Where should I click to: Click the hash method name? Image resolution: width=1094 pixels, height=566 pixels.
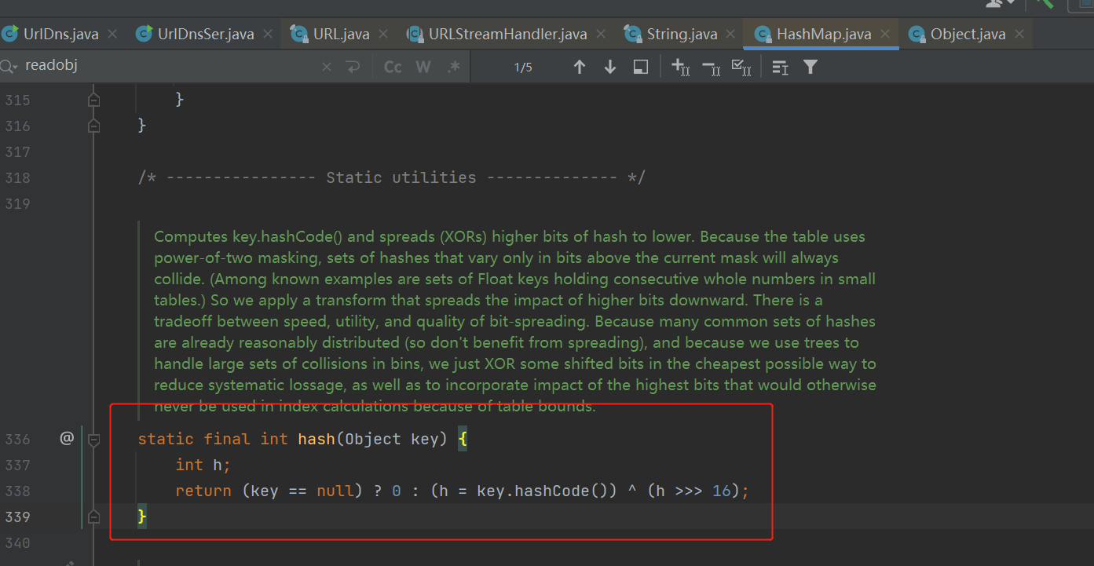[316, 439]
